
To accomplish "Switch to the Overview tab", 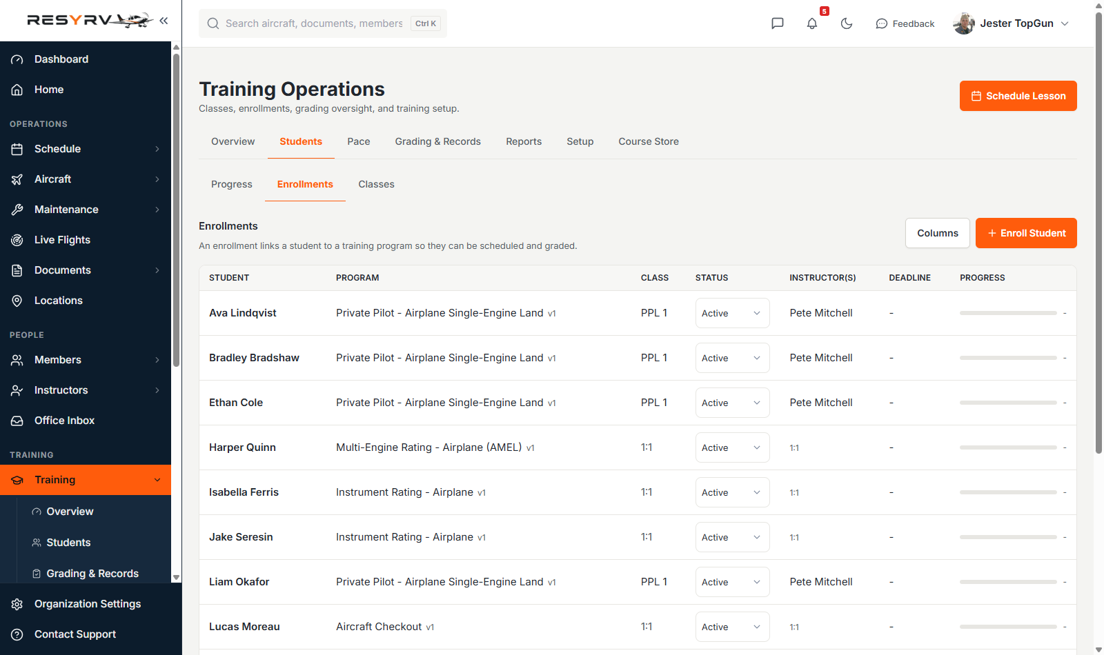I will (233, 141).
